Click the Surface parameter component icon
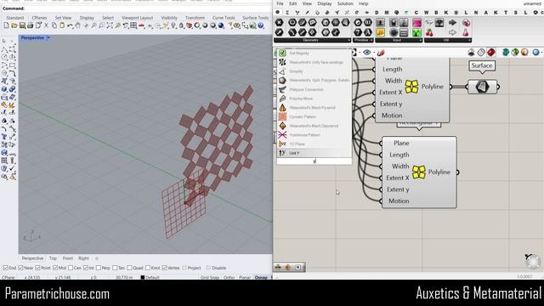 [x=482, y=87]
